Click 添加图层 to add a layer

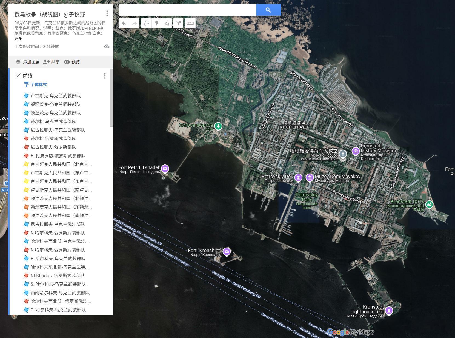[x=27, y=62]
